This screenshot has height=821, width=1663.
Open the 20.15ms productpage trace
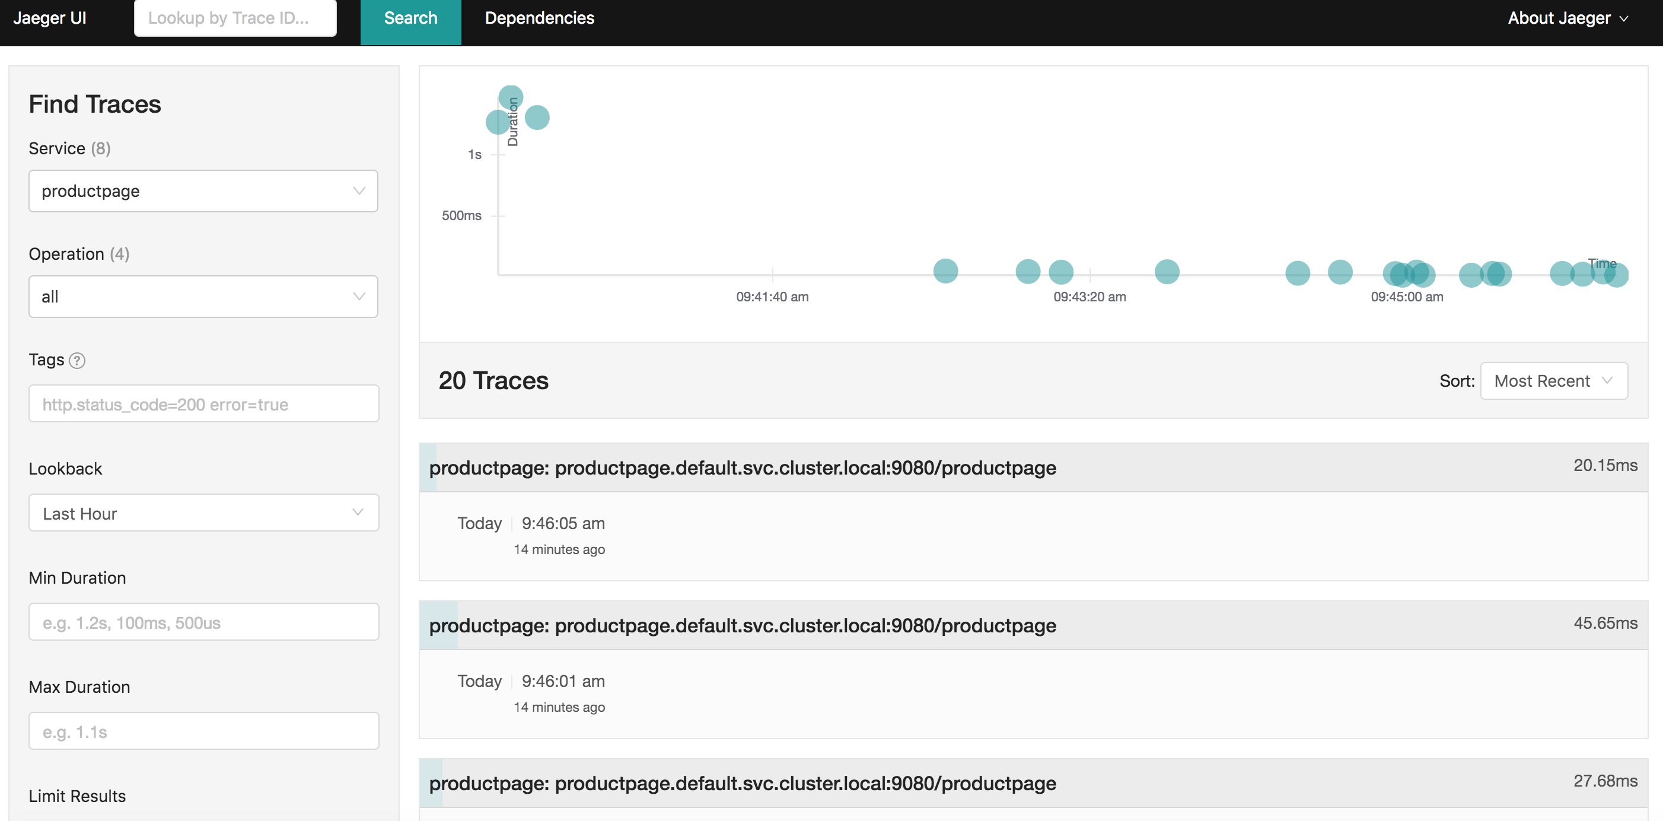click(x=1034, y=467)
